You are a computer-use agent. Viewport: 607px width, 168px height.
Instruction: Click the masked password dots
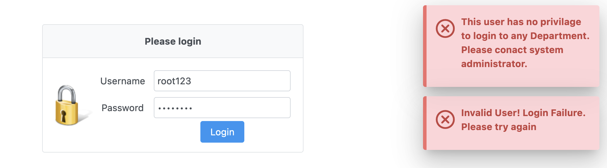(175, 108)
